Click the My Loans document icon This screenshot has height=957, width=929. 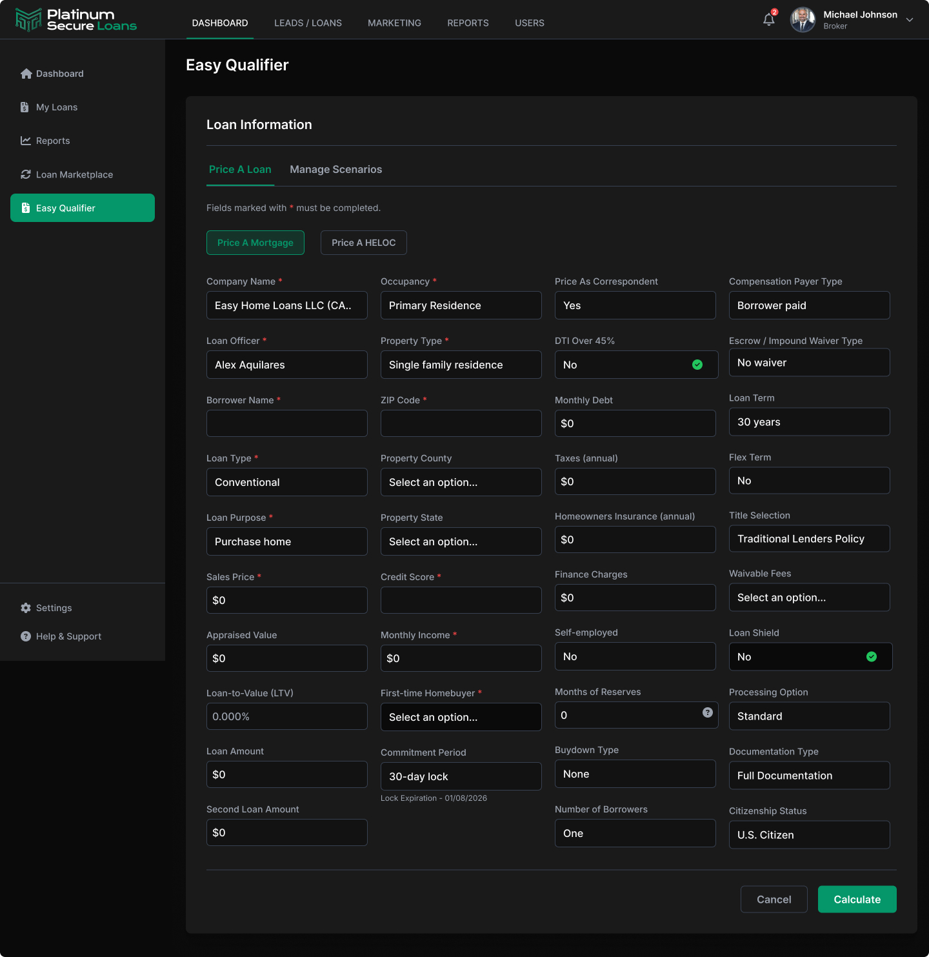pos(25,107)
